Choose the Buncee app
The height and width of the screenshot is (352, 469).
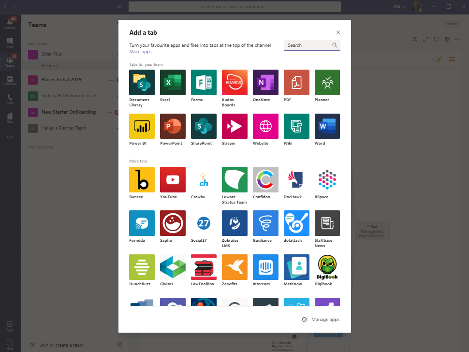click(x=142, y=179)
